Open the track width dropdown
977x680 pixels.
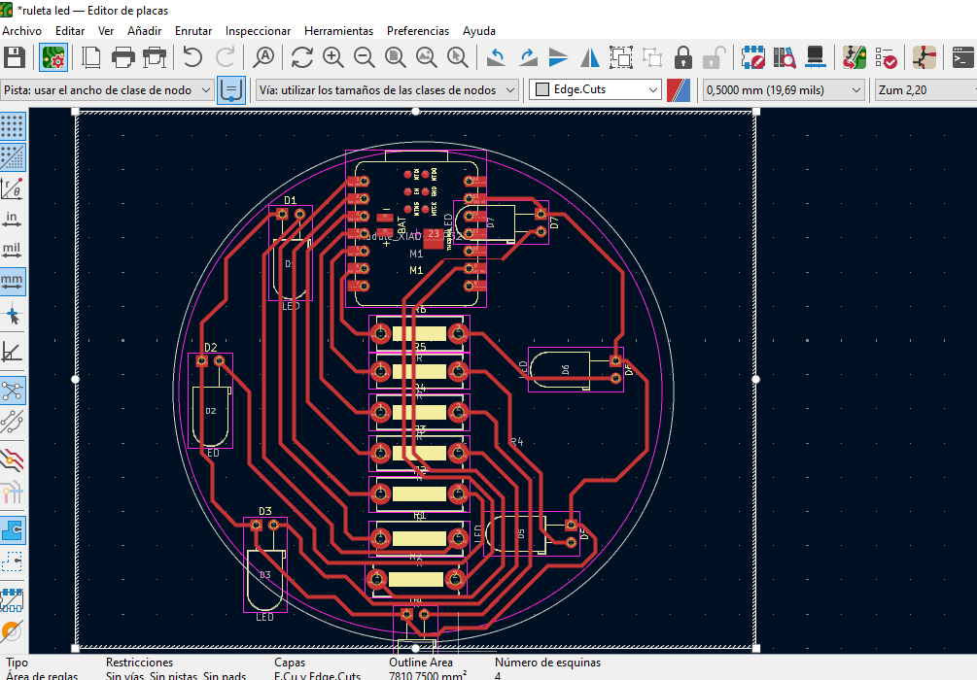pyautogui.click(x=107, y=89)
